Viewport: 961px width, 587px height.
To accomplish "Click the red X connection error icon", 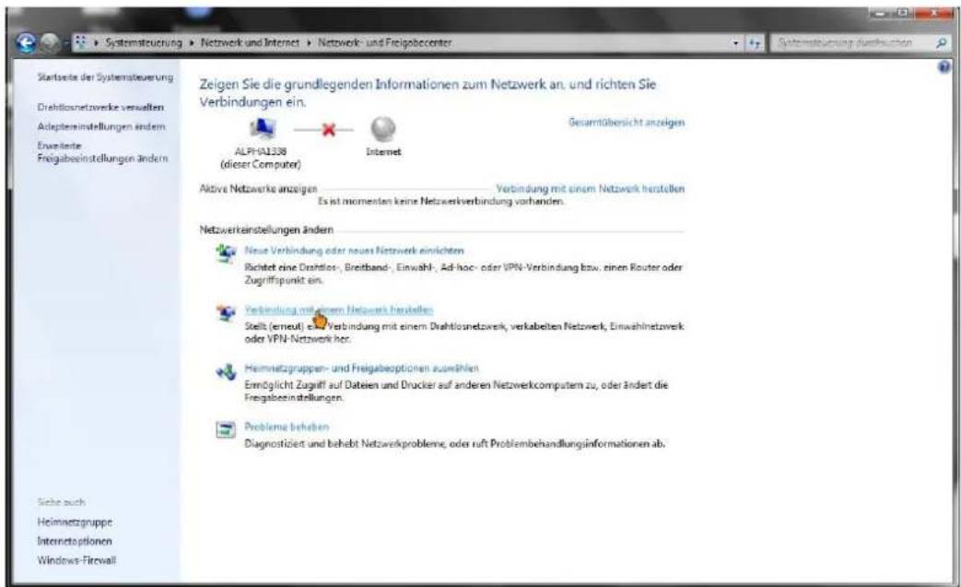I will pos(329,129).
